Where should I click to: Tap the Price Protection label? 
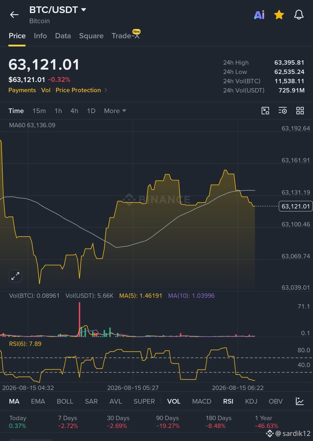point(78,90)
